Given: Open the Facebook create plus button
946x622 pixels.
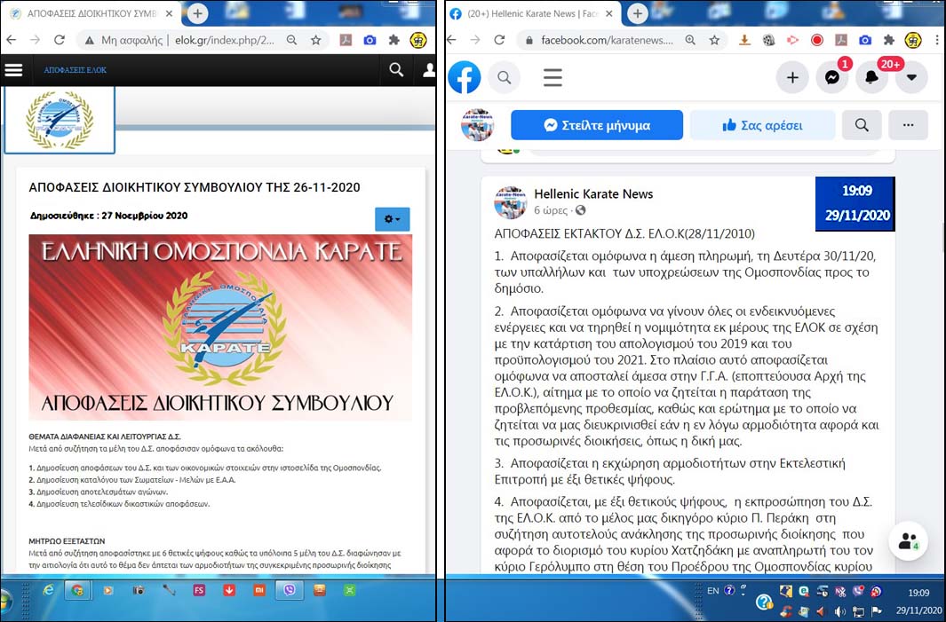Looking at the screenshot, I should (x=791, y=78).
